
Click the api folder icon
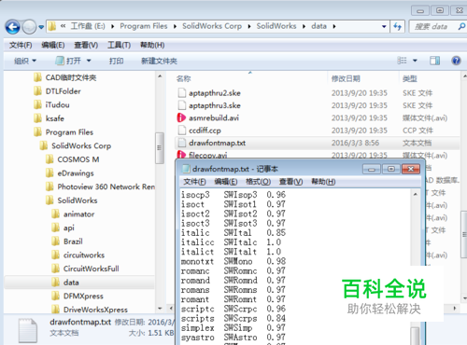55,228
